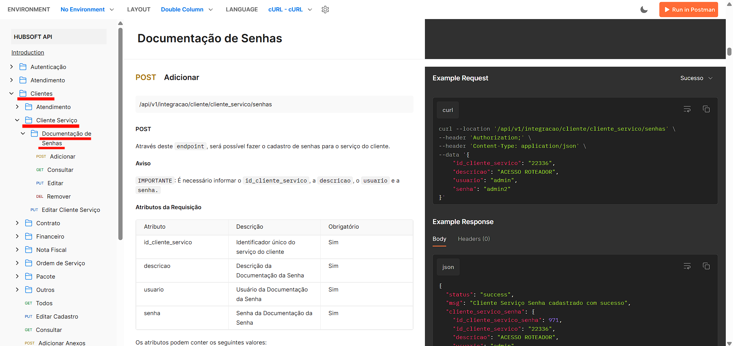Click the HUBSOFT API collection title
The image size is (733, 346).
coord(58,37)
